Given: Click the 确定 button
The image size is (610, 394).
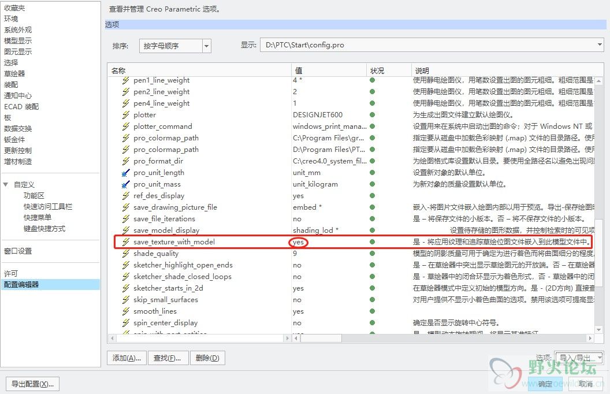Looking at the screenshot, I should (545, 384).
